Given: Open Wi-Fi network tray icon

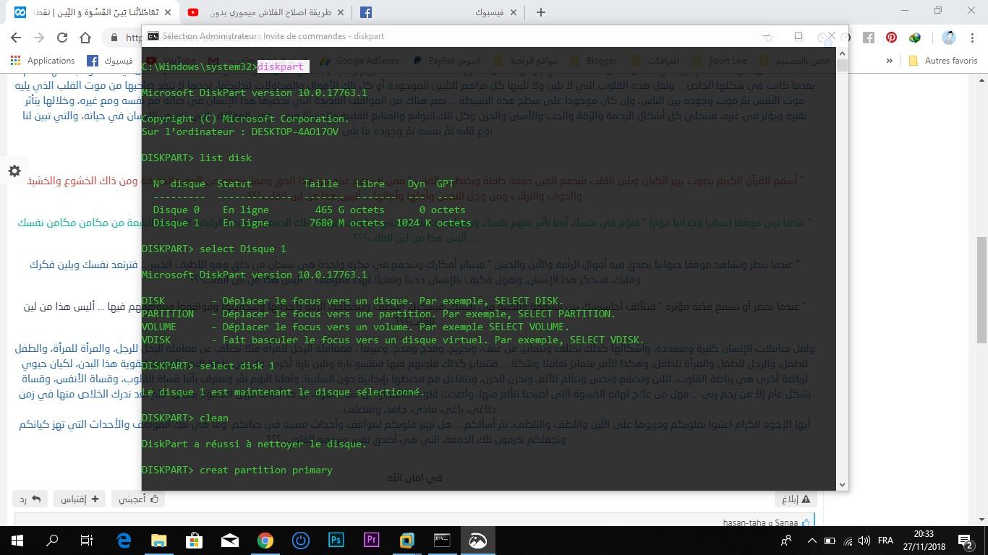Looking at the screenshot, I should coord(847,540).
